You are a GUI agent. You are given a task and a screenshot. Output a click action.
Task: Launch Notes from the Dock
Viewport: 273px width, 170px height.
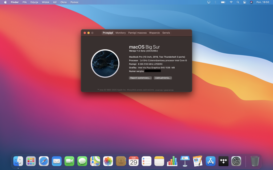point(159,161)
